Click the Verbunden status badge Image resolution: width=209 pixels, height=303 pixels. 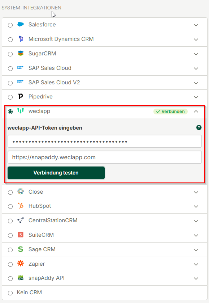[170, 111]
